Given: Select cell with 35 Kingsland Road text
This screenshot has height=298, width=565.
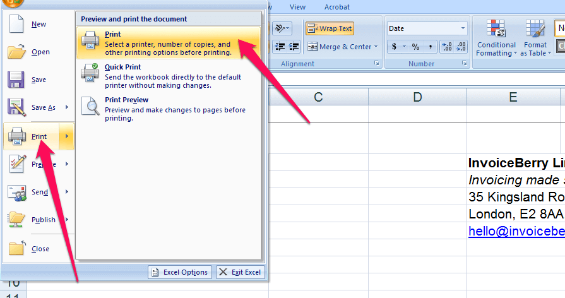Looking at the screenshot, I should pyautogui.click(x=516, y=197).
